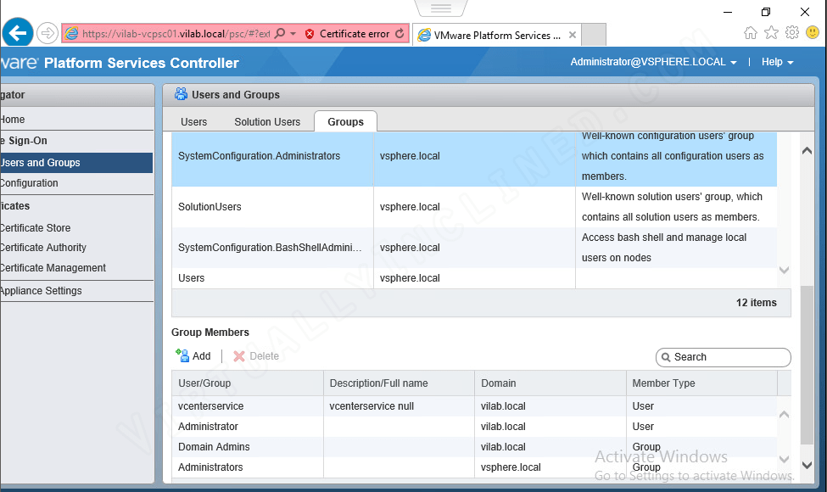Click the browser forward arrow button
Screen dimensions: 827x492
point(47,33)
